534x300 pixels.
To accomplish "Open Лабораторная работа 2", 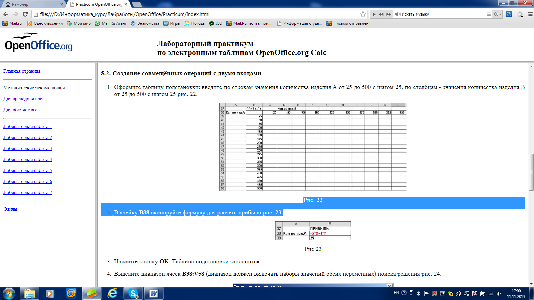I will click(x=28, y=137).
